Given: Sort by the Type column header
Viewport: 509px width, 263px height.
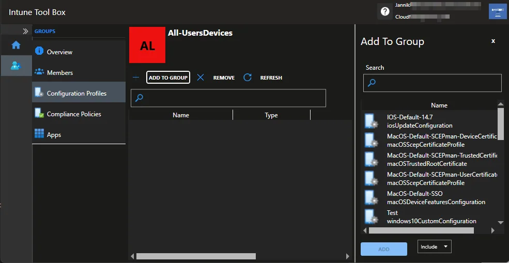Looking at the screenshot, I should 271,115.
